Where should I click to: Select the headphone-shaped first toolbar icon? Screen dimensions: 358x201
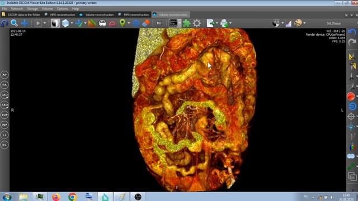(x=4, y=23)
